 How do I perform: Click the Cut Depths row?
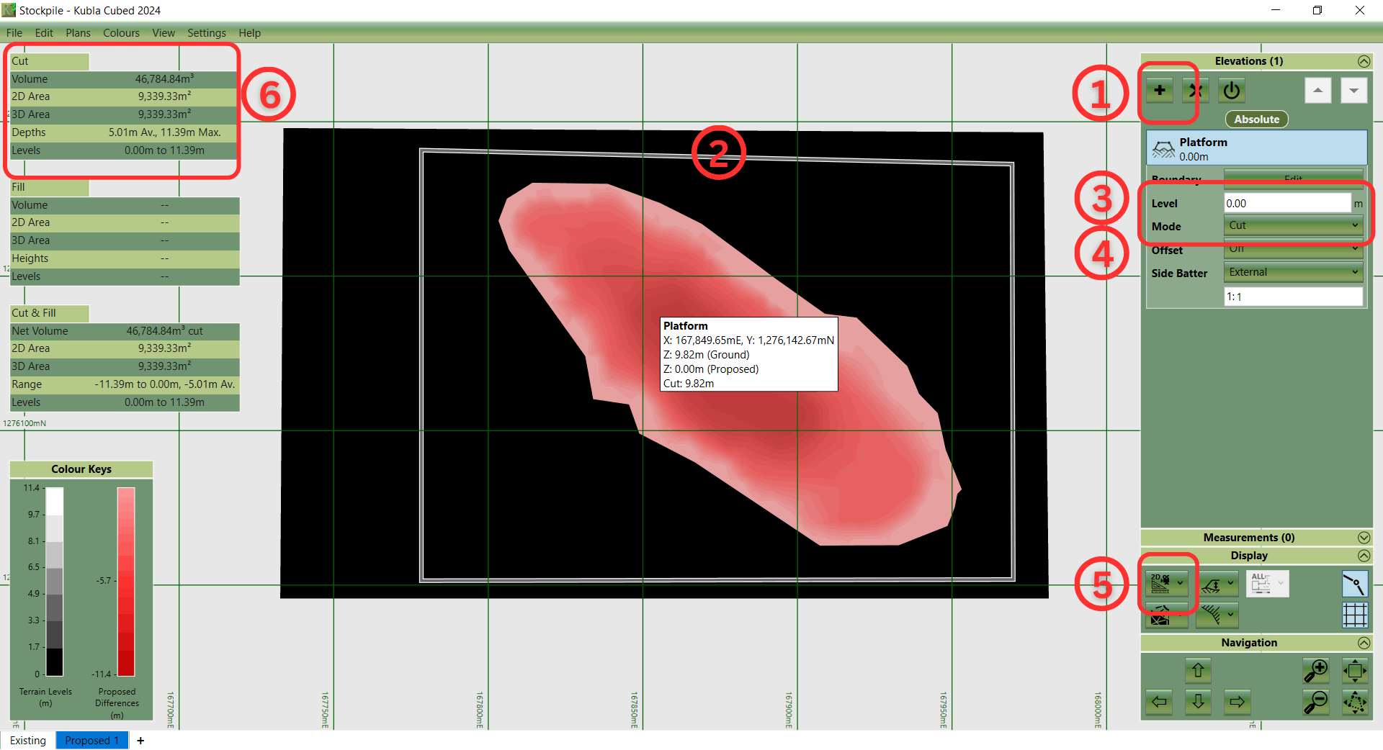point(123,132)
